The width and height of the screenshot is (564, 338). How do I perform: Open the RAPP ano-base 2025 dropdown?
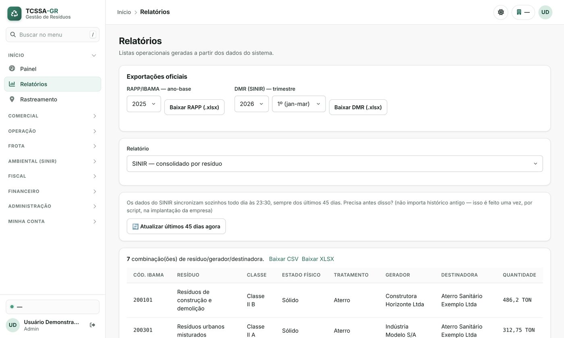point(144,104)
